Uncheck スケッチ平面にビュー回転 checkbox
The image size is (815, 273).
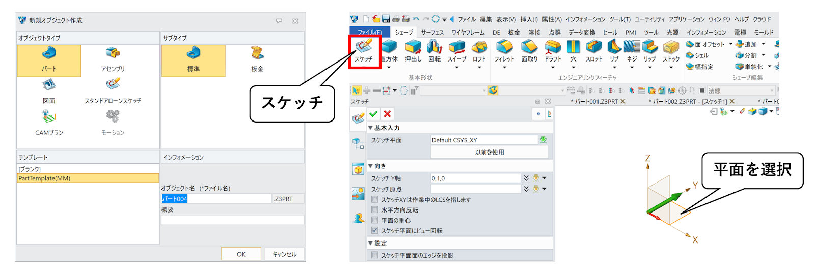375,230
